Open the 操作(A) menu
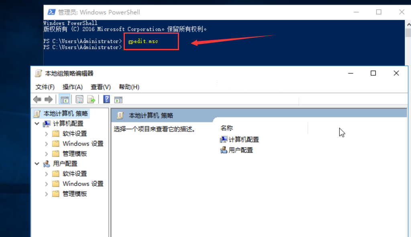The image size is (411, 237). click(x=73, y=87)
